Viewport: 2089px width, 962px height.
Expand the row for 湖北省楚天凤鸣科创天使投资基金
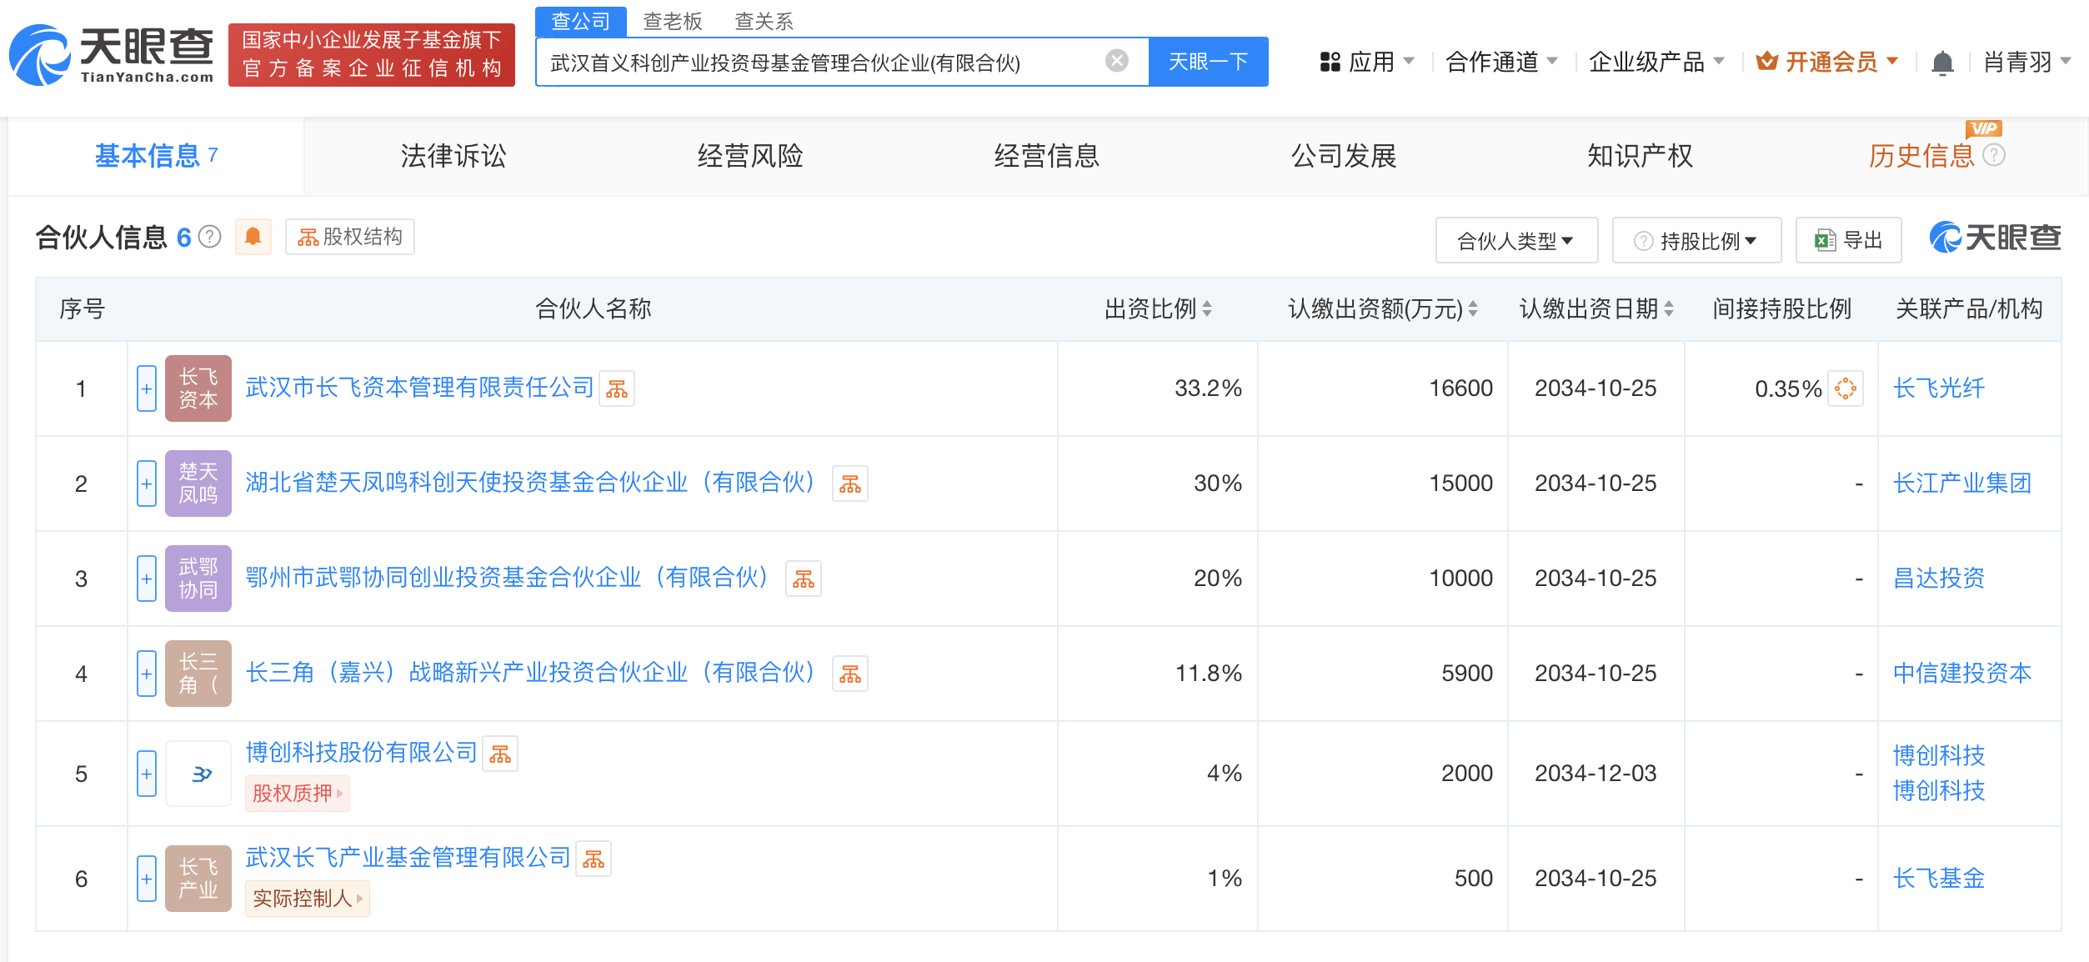pos(146,484)
